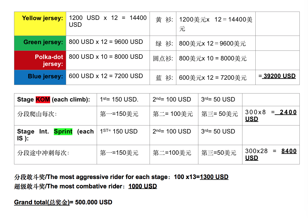The image size is (308, 219).
Task: Click the underlined 1000 USD amount
Action: tap(143, 186)
